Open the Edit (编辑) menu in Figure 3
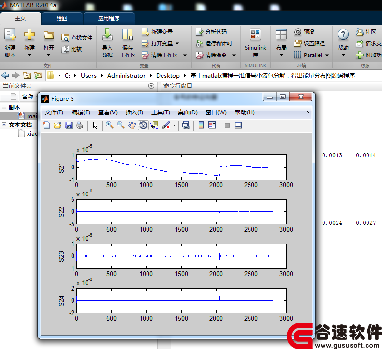 tap(81, 112)
